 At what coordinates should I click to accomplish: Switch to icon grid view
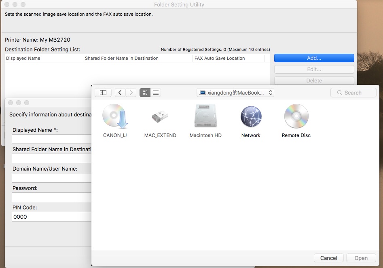tap(145, 92)
